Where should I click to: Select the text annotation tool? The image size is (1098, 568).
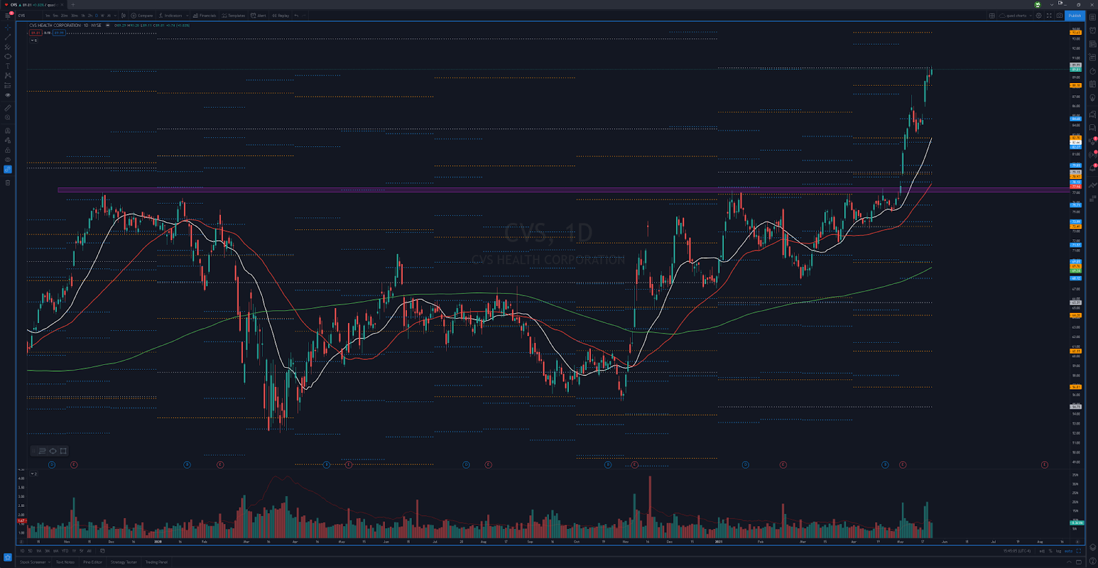(x=8, y=66)
